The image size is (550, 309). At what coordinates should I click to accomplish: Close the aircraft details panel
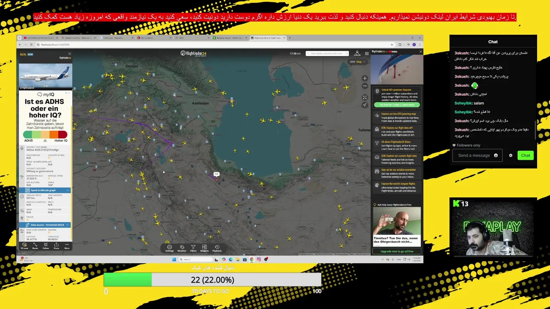coord(70,54)
